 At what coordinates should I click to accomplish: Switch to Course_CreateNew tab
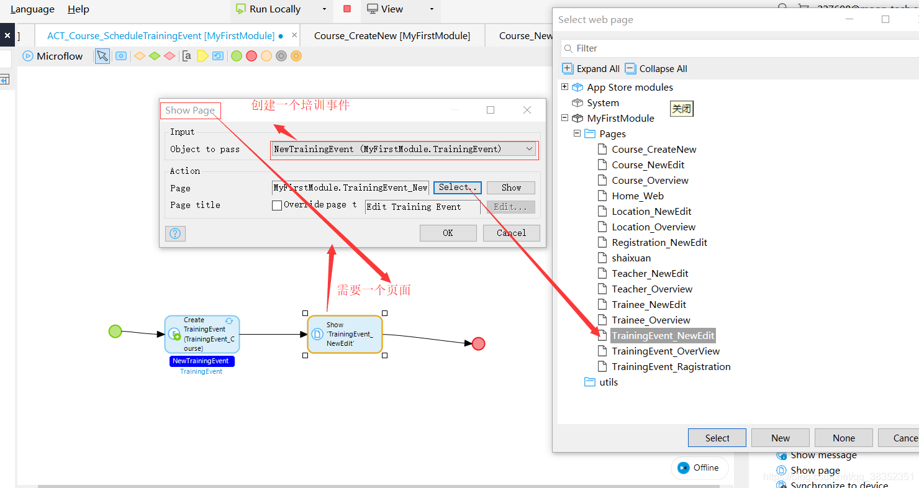(392, 36)
